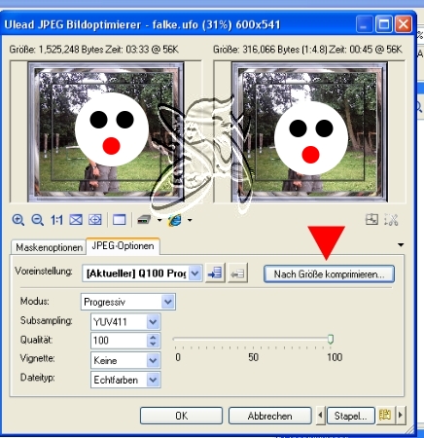Click the center view icon
The image size is (424, 438).
(95, 220)
